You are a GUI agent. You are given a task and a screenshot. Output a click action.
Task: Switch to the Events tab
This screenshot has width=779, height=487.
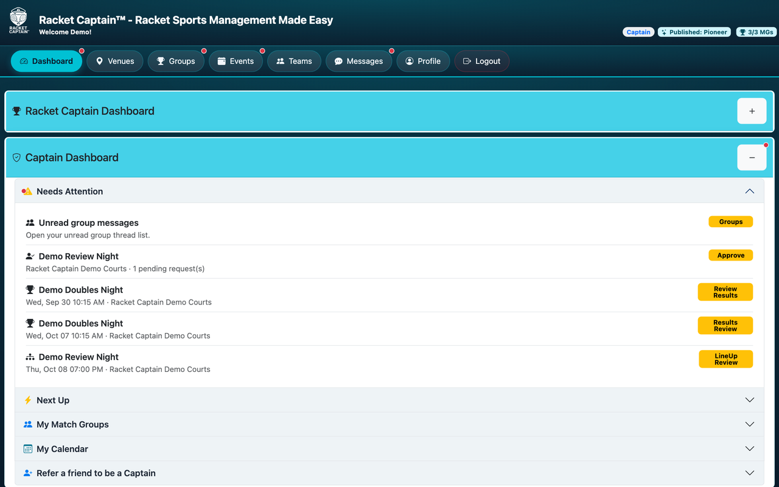(236, 61)
